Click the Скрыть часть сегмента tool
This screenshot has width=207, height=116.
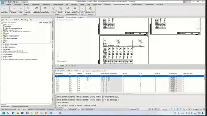pos(14,10)
